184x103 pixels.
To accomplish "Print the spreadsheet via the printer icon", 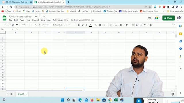I will point(13,25).
